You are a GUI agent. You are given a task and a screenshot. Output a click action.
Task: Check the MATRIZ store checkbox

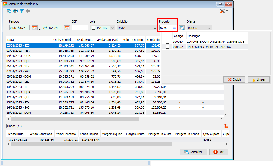coord(94,28)
